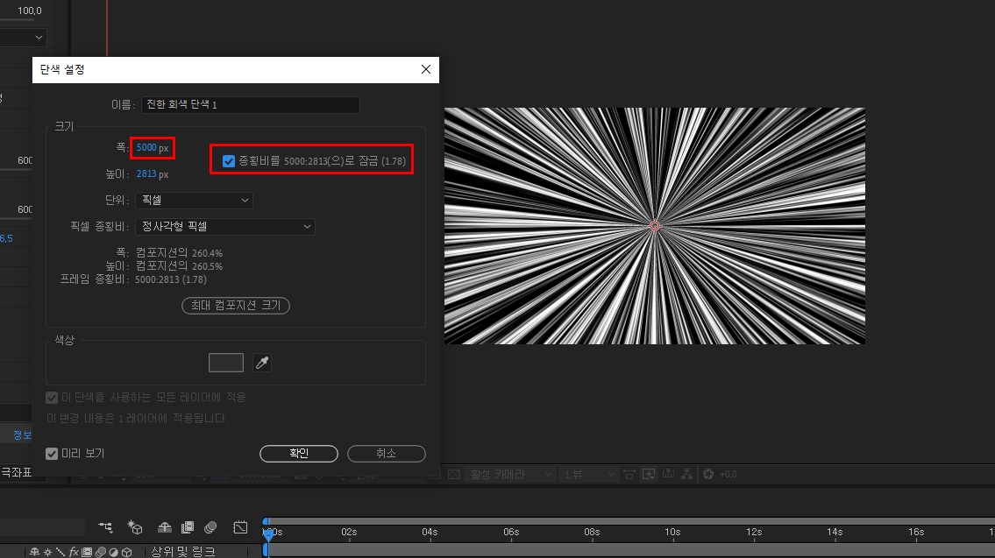Click the radial burst composition preview
The width and height of the screenshot is (995, 558).
point(655,226)
